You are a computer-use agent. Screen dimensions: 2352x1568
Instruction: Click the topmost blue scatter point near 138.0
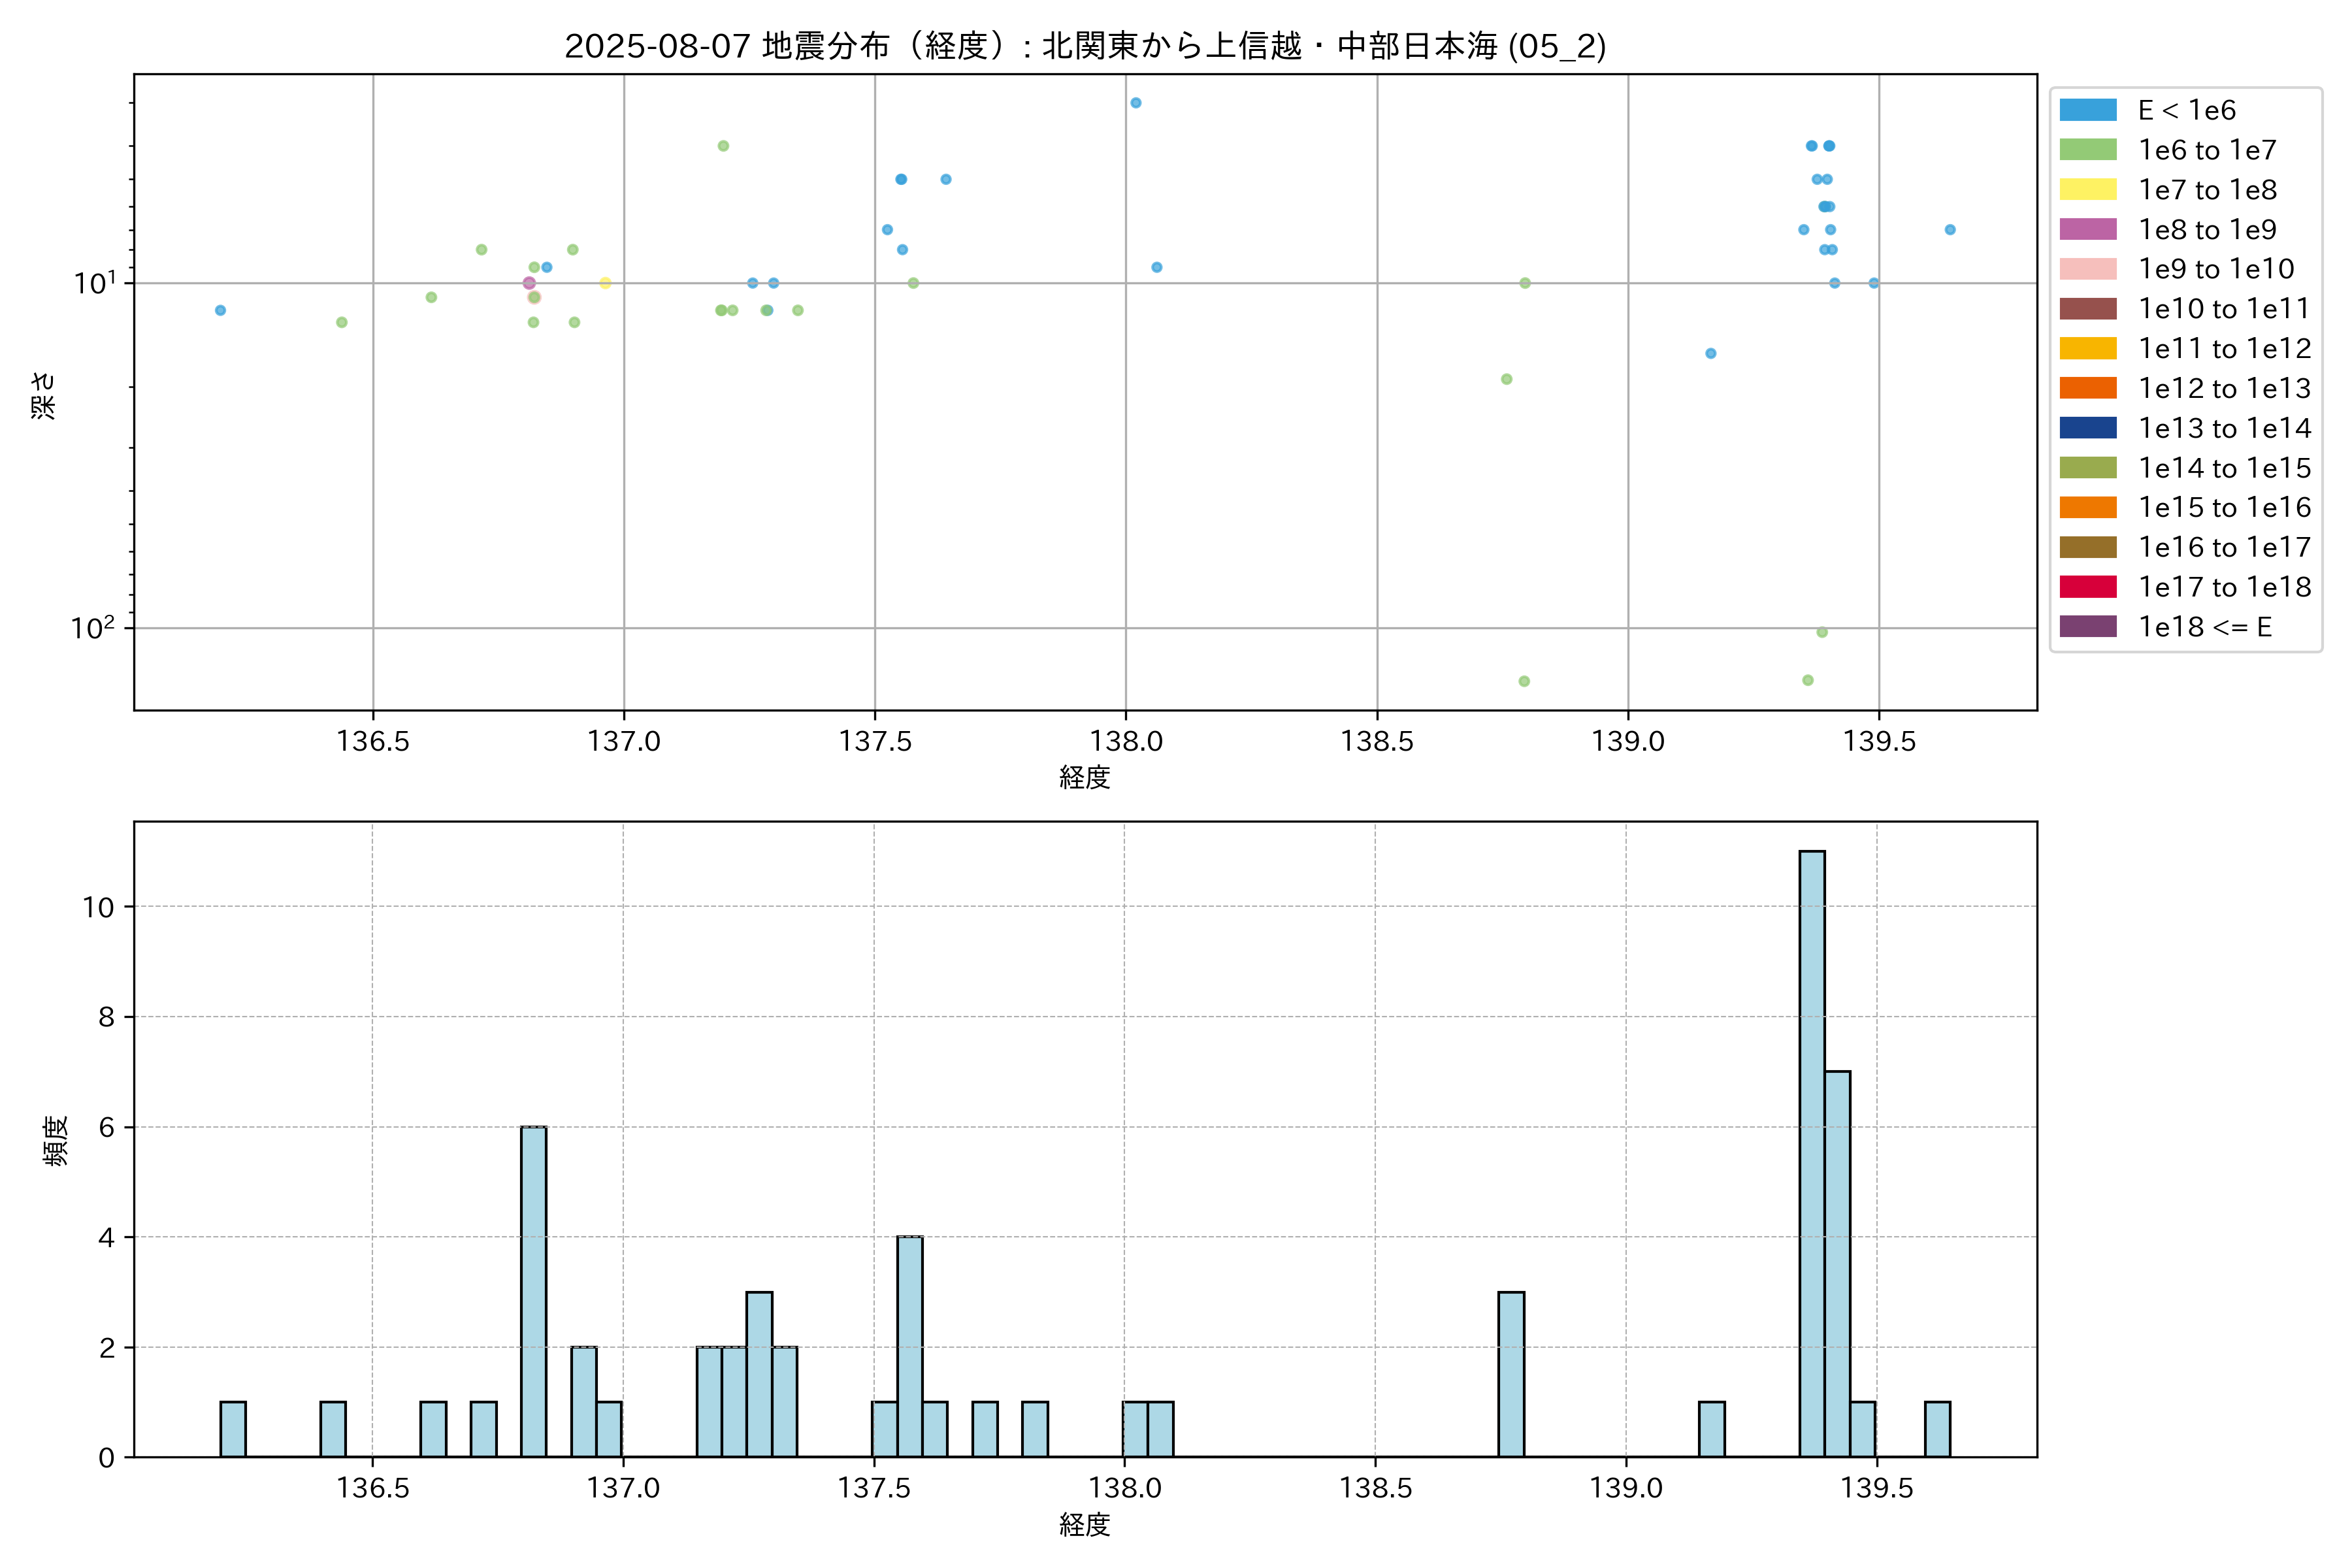[1135, 103]
